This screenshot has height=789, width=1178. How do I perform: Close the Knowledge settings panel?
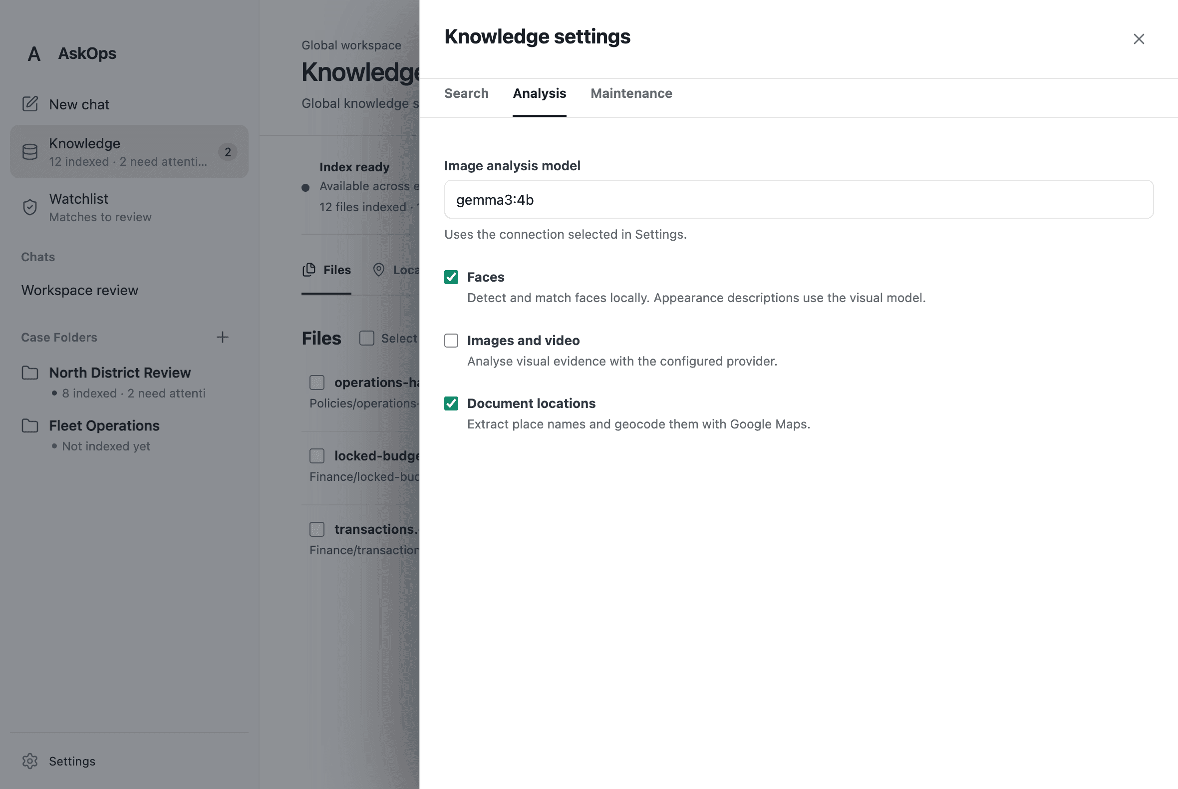(1138, 39)
